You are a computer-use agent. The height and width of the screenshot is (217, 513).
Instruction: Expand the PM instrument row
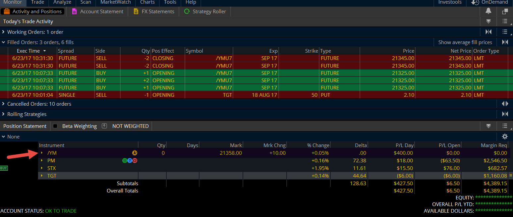42,160
